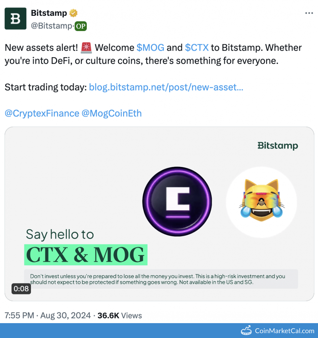This screenshot has width=318, height=338.
Task: Open the Aug 30, 2024 timestamp
Action: click(x=65, y=316)
